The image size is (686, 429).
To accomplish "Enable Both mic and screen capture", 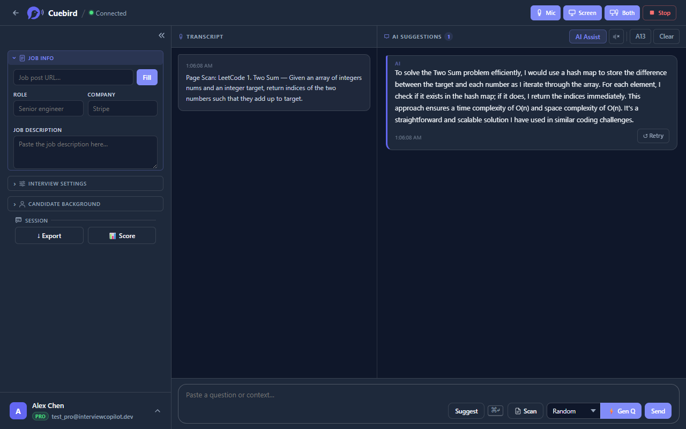I will pyautogui.click(x=622, y=13).
